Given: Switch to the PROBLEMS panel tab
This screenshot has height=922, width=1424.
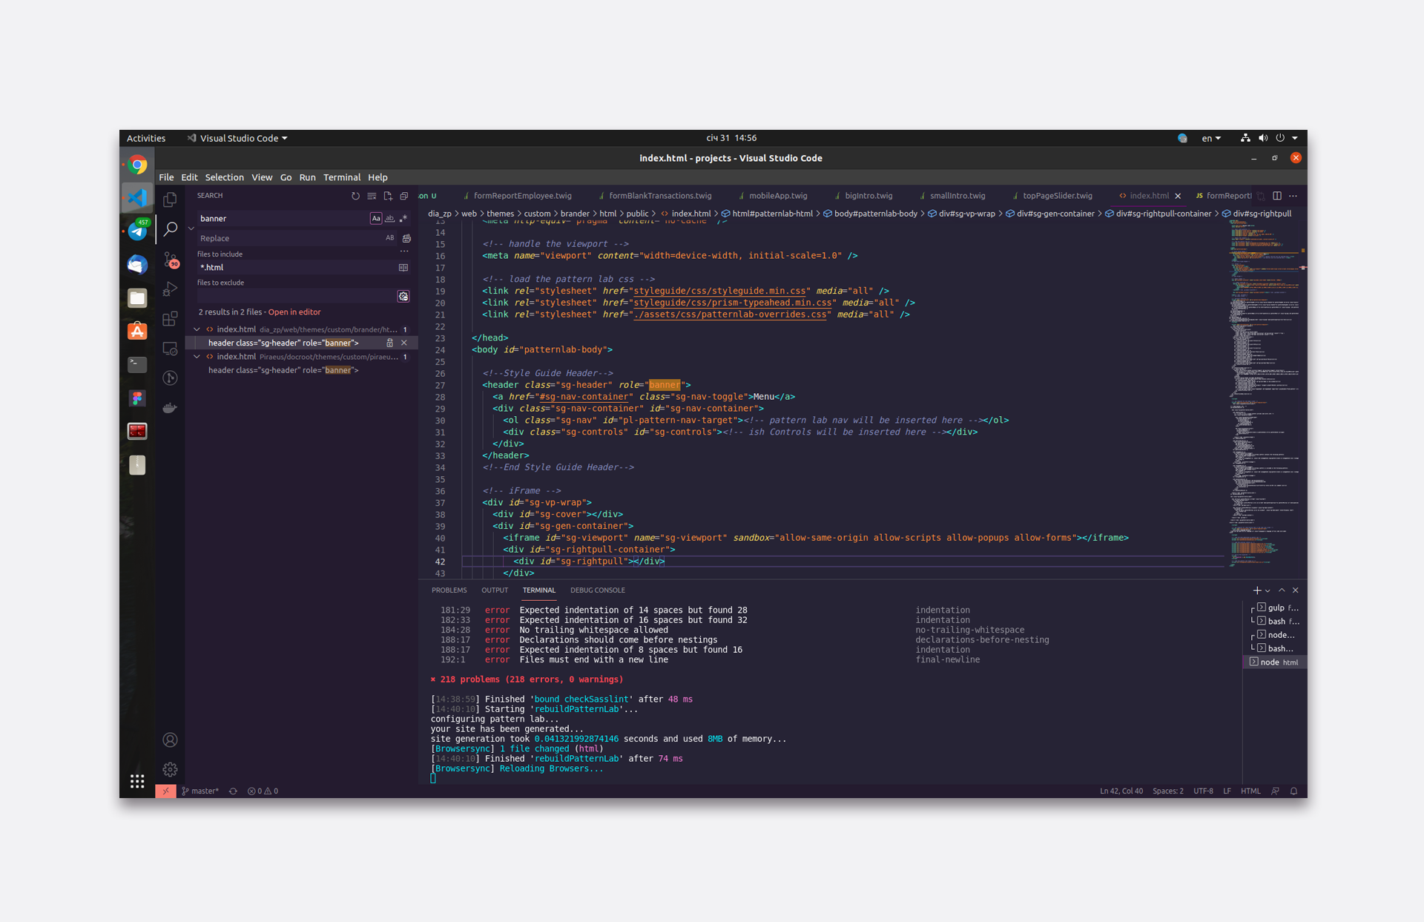Looking at the screenshot, I should 449,590.
